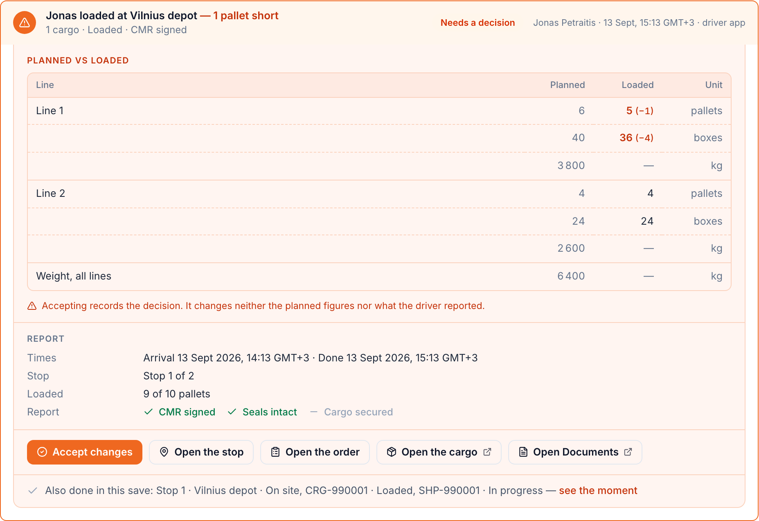The height and width of the screenshot is (521, 759).
Task: Click the arrival and done times text
Action: (x=311, y=358)
